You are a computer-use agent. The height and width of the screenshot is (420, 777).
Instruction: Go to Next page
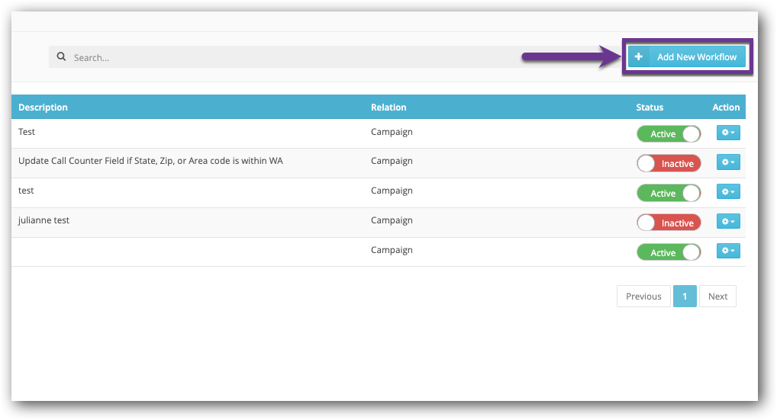pos(717,297)
